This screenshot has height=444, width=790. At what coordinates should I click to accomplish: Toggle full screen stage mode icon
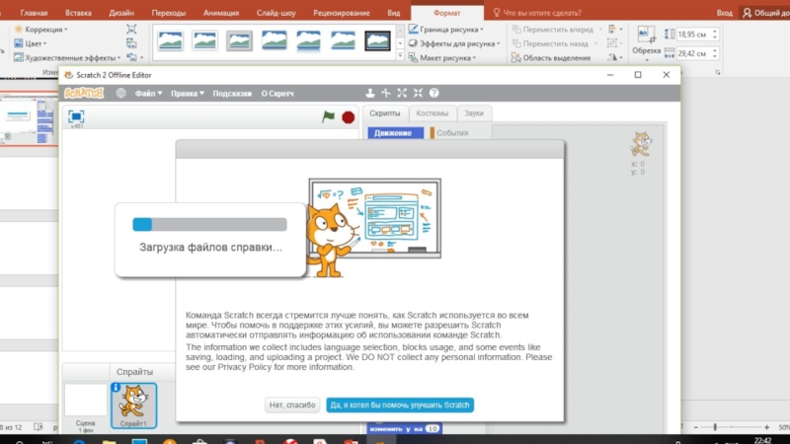point(76,116)
